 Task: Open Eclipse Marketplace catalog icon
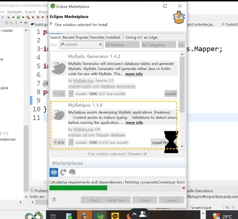[x=54, y=173]
